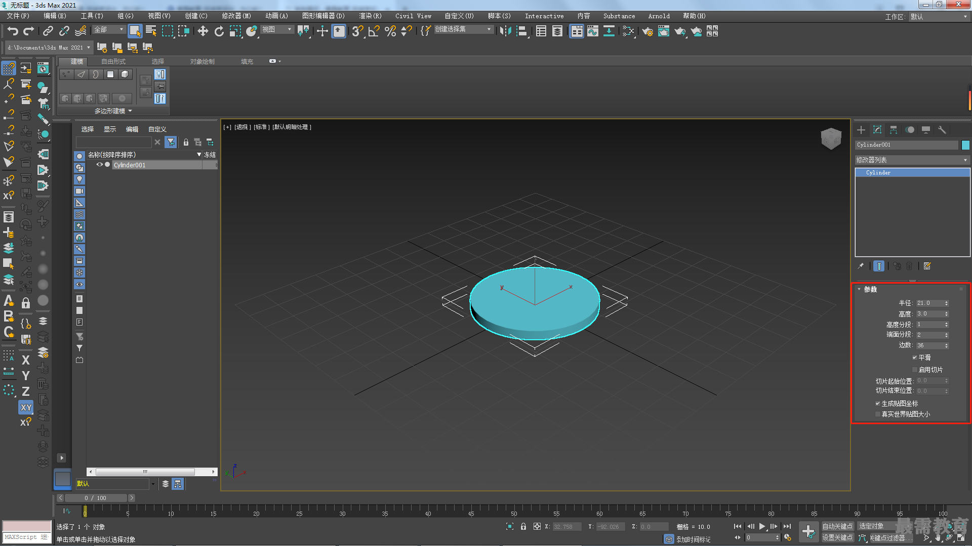Switch to the Freeform (自由形式) ribbon tab
This screenshot has width=972, height=546.
113,62
